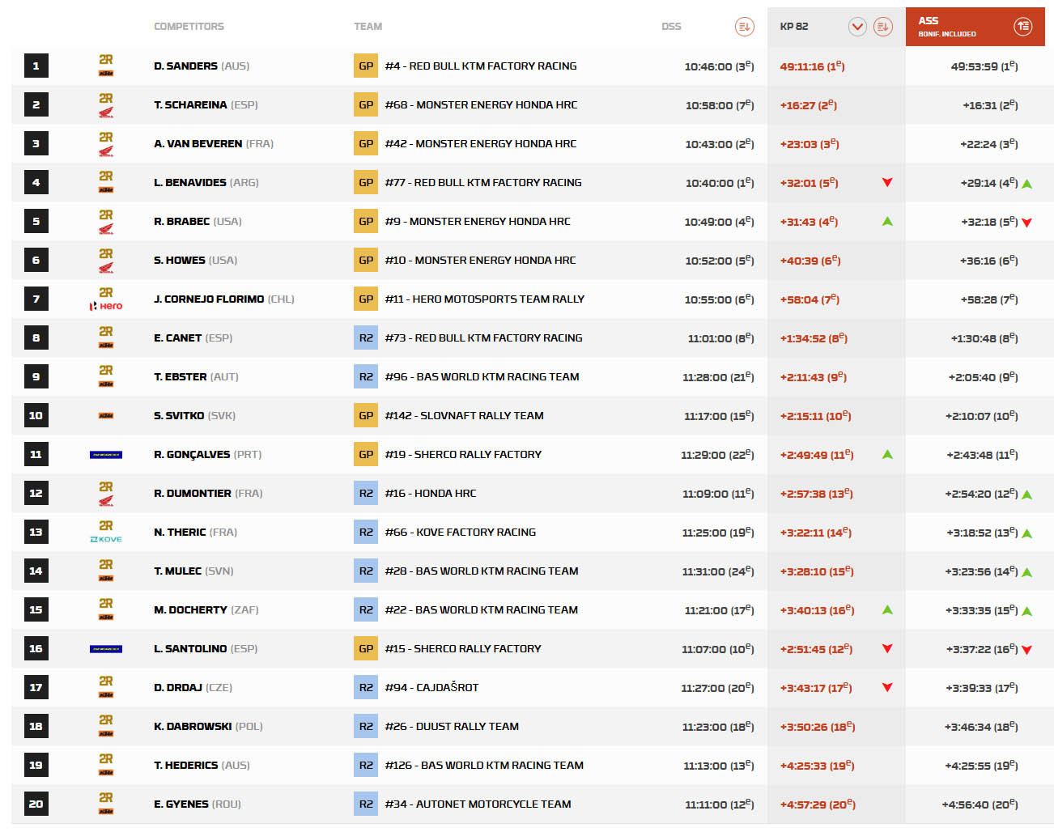The width and height of the screenshot is (1054, 832).
Task: Open A. Van Beveren rider link
Action: point(198,144)
